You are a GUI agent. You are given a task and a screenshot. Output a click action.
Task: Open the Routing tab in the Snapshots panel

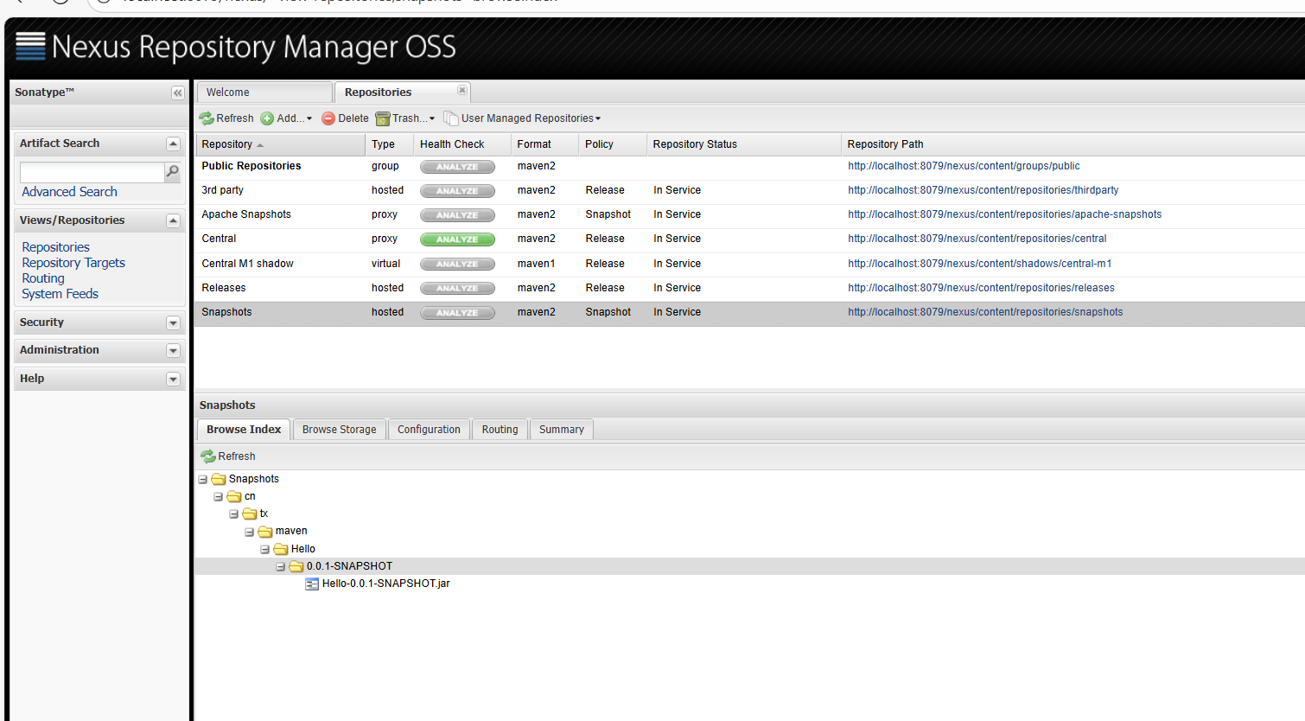(x=500, y=430)
